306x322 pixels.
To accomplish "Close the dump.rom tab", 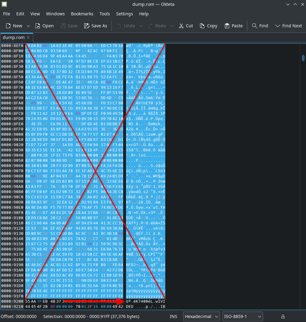I will tap(28, 37).
